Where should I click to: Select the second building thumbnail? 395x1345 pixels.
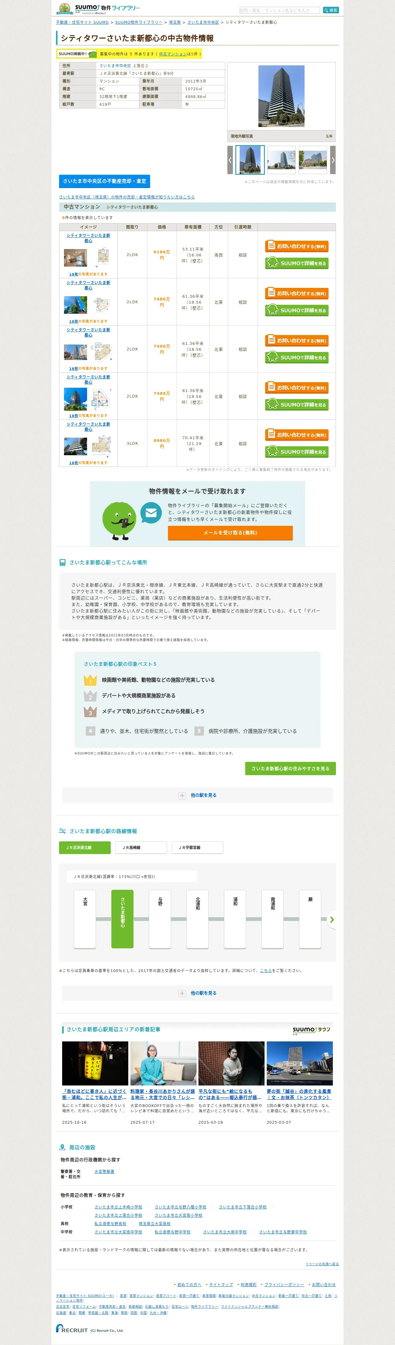(281, 160)
